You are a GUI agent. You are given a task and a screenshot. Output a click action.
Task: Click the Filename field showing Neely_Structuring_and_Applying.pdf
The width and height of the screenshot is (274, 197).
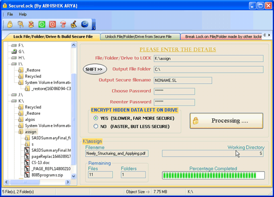(117, 153)
